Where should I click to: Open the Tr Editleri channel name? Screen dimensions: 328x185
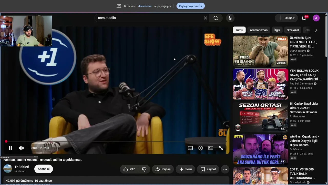click(22, 167)
